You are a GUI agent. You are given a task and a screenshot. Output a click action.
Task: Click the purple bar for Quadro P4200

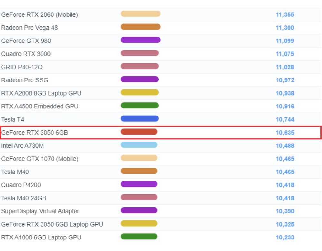pos(139,184)
